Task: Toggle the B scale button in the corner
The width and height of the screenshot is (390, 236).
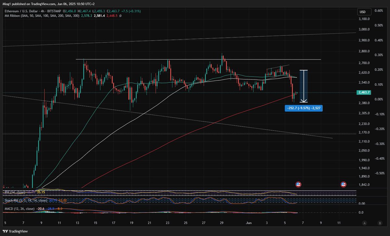Action: point(379,223)
